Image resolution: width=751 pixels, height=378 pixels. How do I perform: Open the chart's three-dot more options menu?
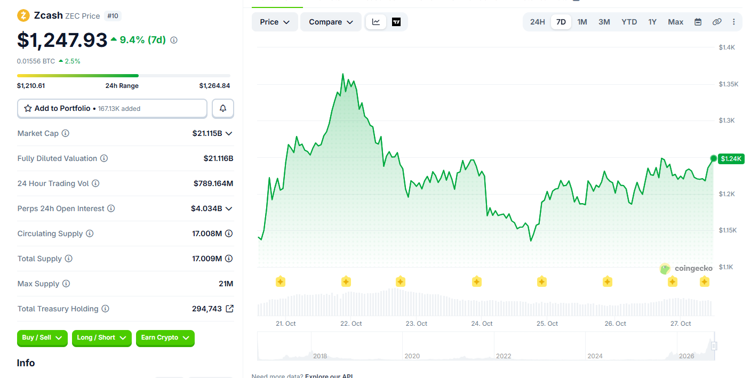[734, 22]
